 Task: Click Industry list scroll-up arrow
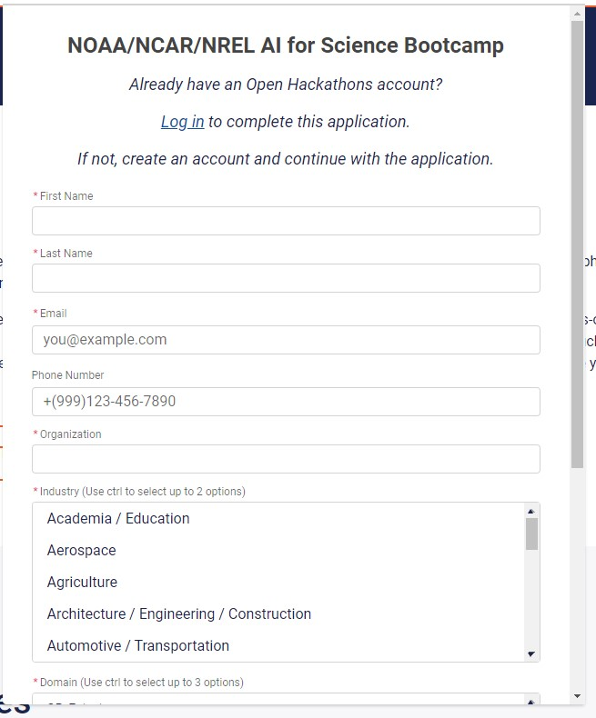point(531,511)
